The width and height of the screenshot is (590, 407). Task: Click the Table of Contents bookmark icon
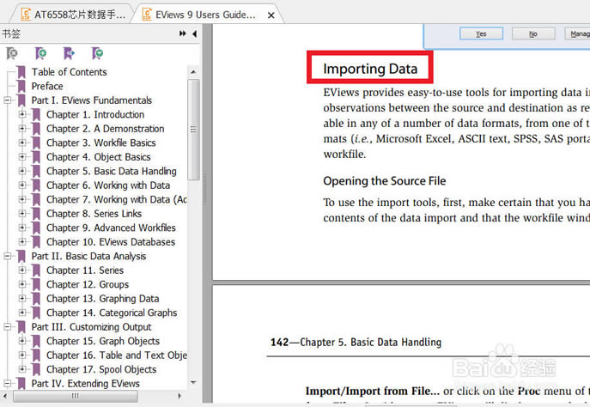pos(21,72)
